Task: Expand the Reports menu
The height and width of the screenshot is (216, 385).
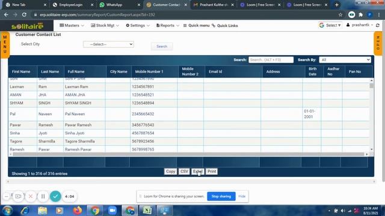Action: (167, 25)
